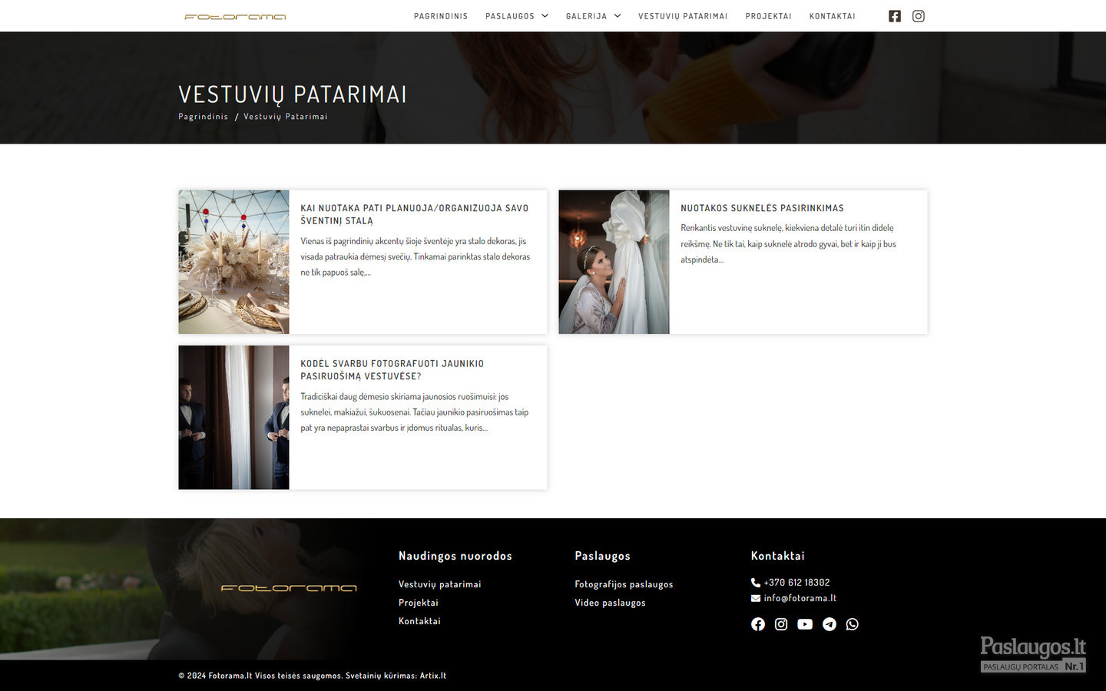
Task: Open the Facebook icon in the header
Action: tap(895, 16)
